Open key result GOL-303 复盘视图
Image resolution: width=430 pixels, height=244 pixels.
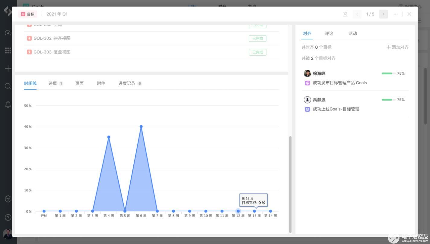52,52
